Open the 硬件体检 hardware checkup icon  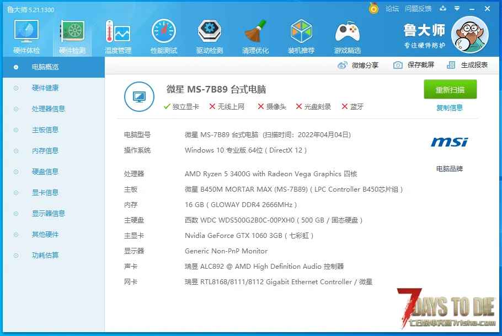pos(26,31)
